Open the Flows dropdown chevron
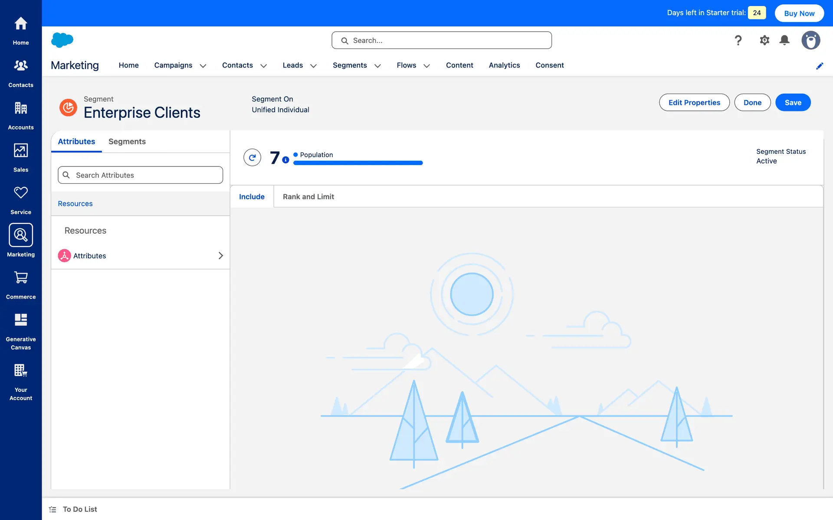833x520 pixels. (426, 66)
